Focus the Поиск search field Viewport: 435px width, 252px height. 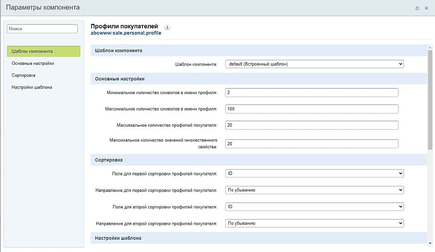[42, 29]
